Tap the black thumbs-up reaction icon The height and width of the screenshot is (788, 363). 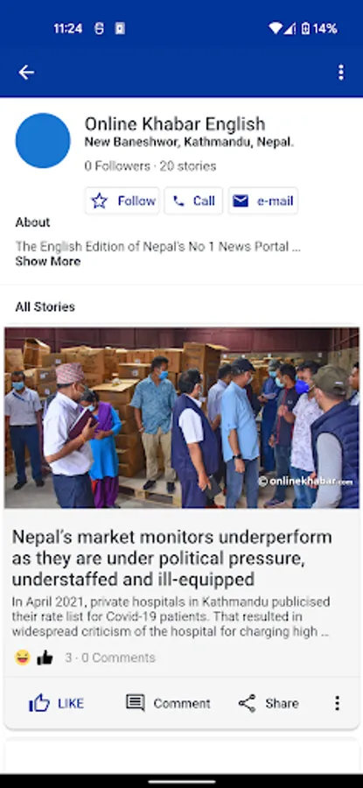point(45,658)
